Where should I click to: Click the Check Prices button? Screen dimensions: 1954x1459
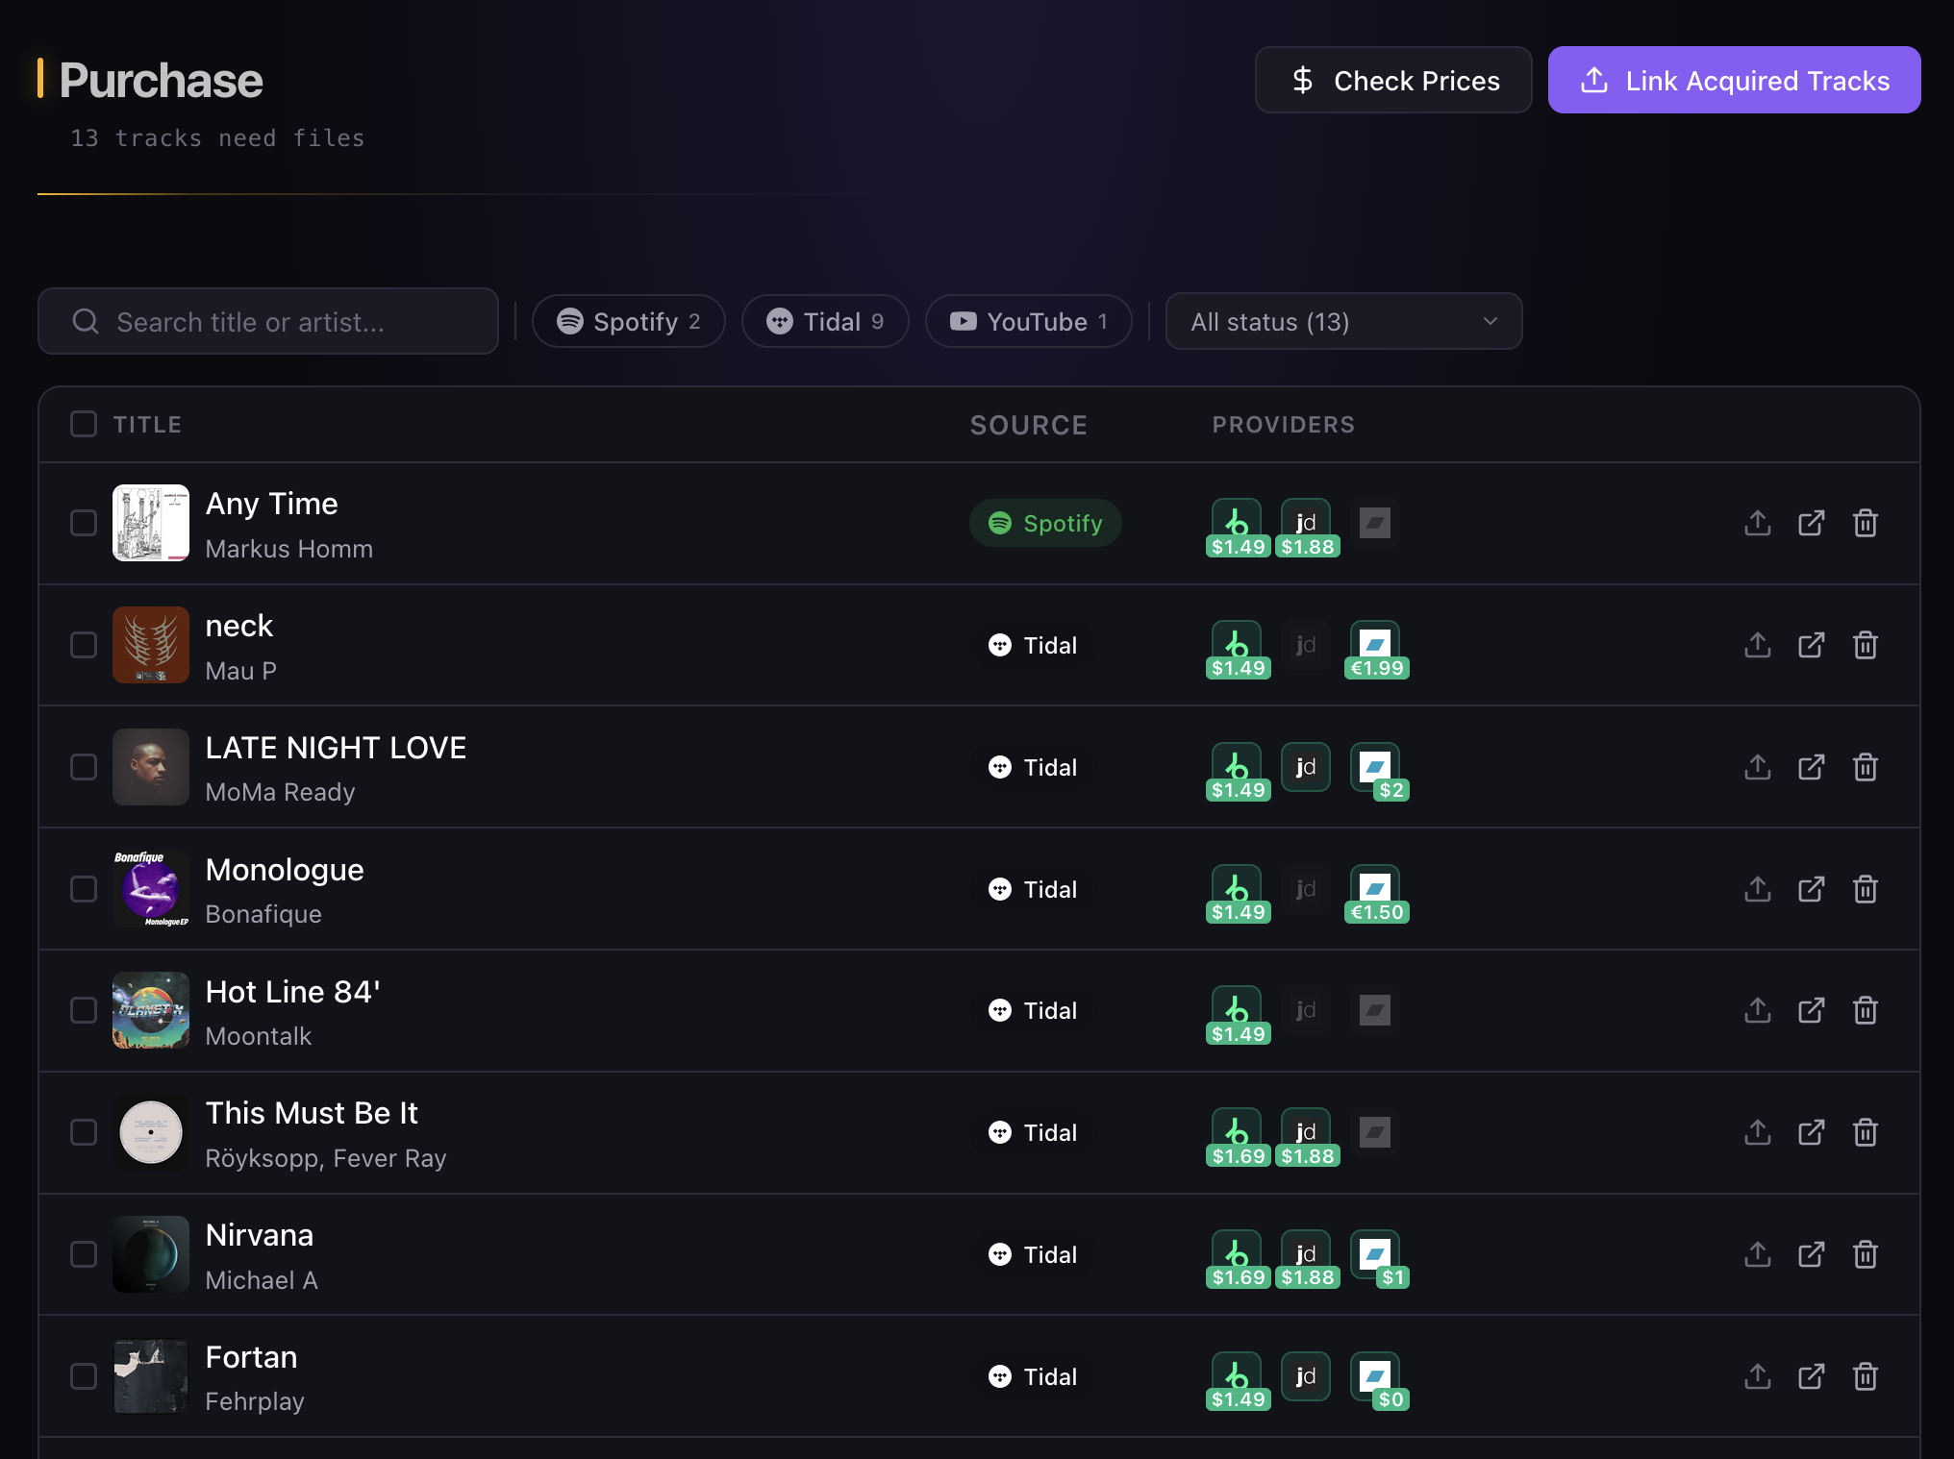point(1392,80)
